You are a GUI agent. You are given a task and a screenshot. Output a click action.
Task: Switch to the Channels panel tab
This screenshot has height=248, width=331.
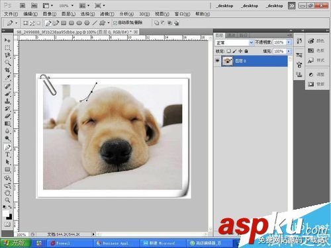click(231, 35)
